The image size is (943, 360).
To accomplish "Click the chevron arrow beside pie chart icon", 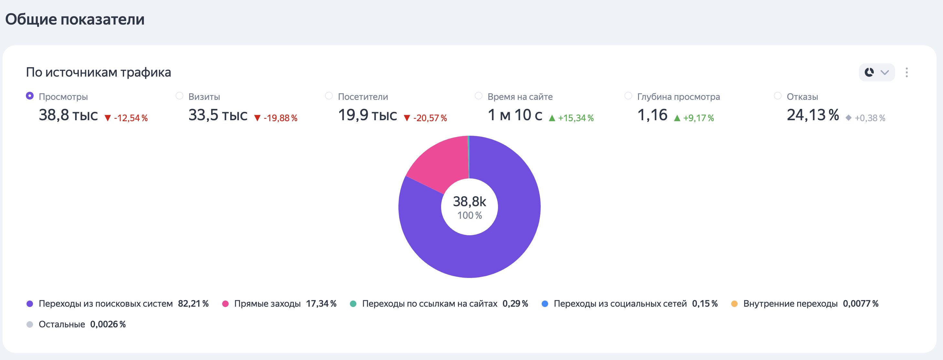I will 885,72.
